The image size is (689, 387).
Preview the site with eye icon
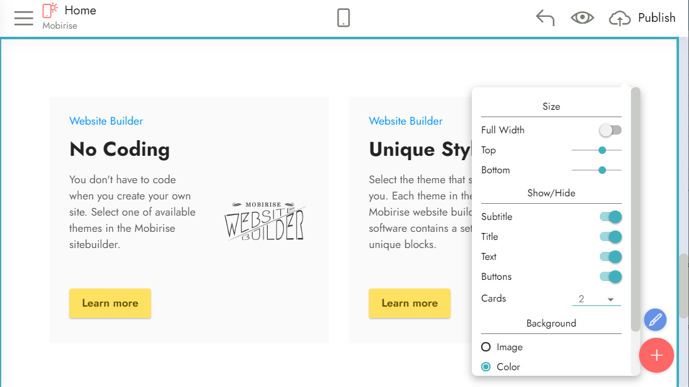[x=582, y=17]
